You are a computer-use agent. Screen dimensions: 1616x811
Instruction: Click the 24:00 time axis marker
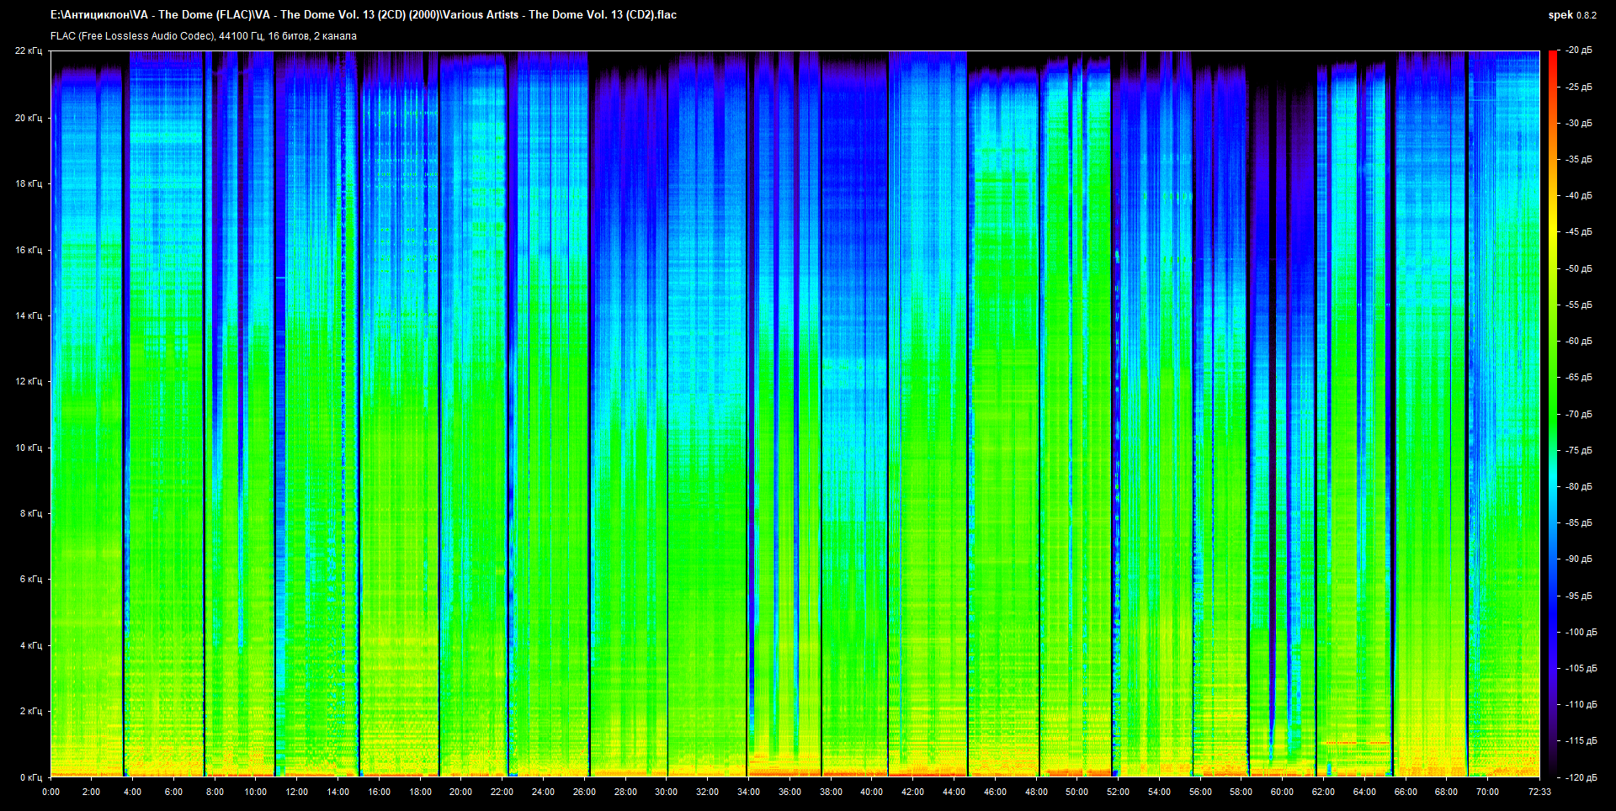pyautogui.click(x=543, y=792)
